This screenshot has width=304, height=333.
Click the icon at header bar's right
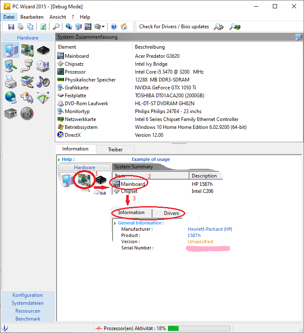click(299, 37)
